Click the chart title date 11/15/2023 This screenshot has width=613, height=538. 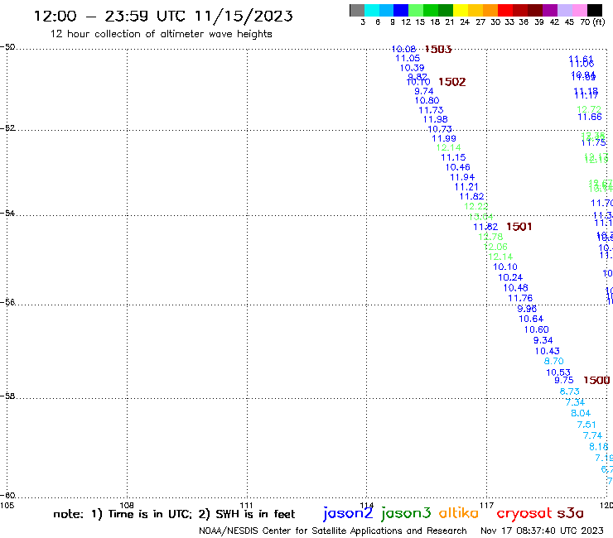pyautogui.click(x=244, y=17)
